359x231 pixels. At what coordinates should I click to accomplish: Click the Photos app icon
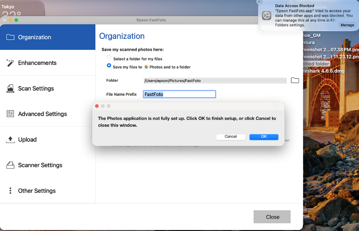[x=146, y=67]
